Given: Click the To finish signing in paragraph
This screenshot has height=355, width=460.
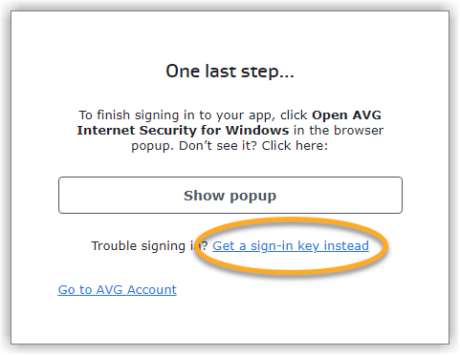Looking at the screenshot, I should click(x=230, y=130).
